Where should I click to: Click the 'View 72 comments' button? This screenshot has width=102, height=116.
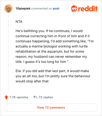pos(51,108)
